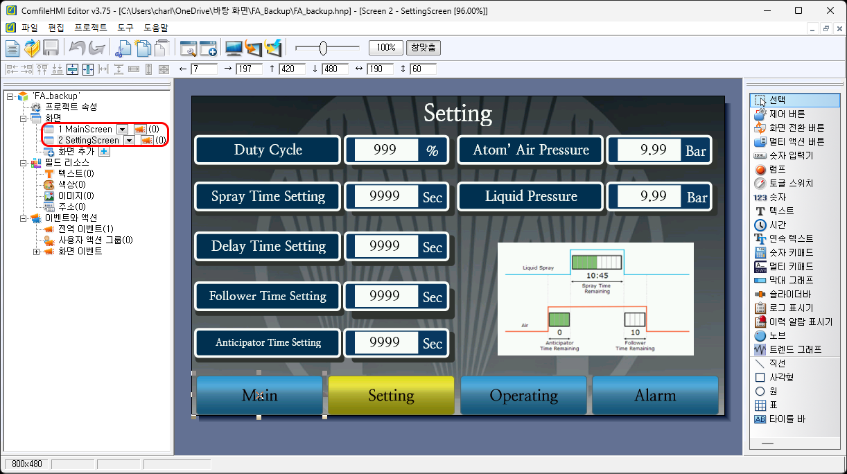Open the 도움말 menu
847x474 pixels.
click(x=156, y=28)
